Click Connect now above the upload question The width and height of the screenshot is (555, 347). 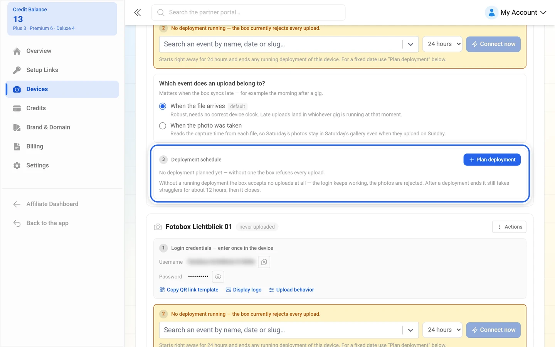pos(493,44)
